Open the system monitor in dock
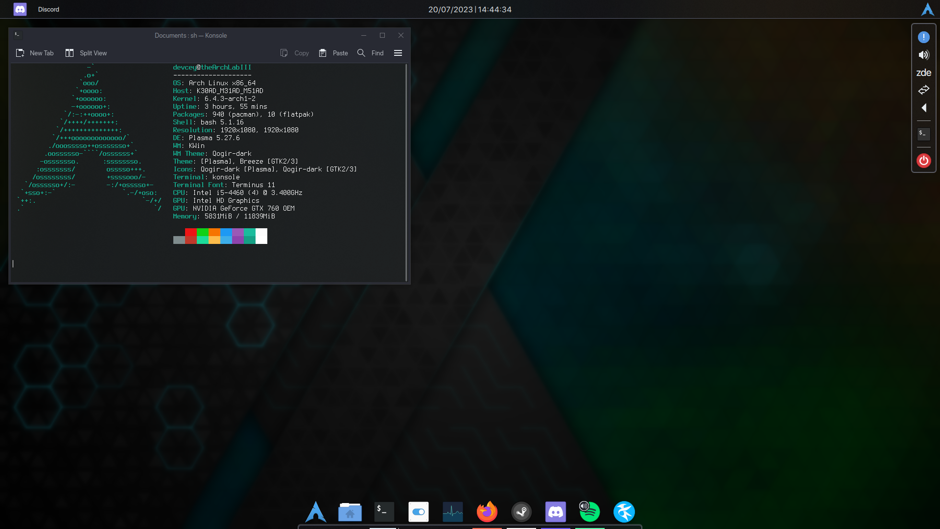The width and height of the screenshot is (940, 529). coord(453,512)
